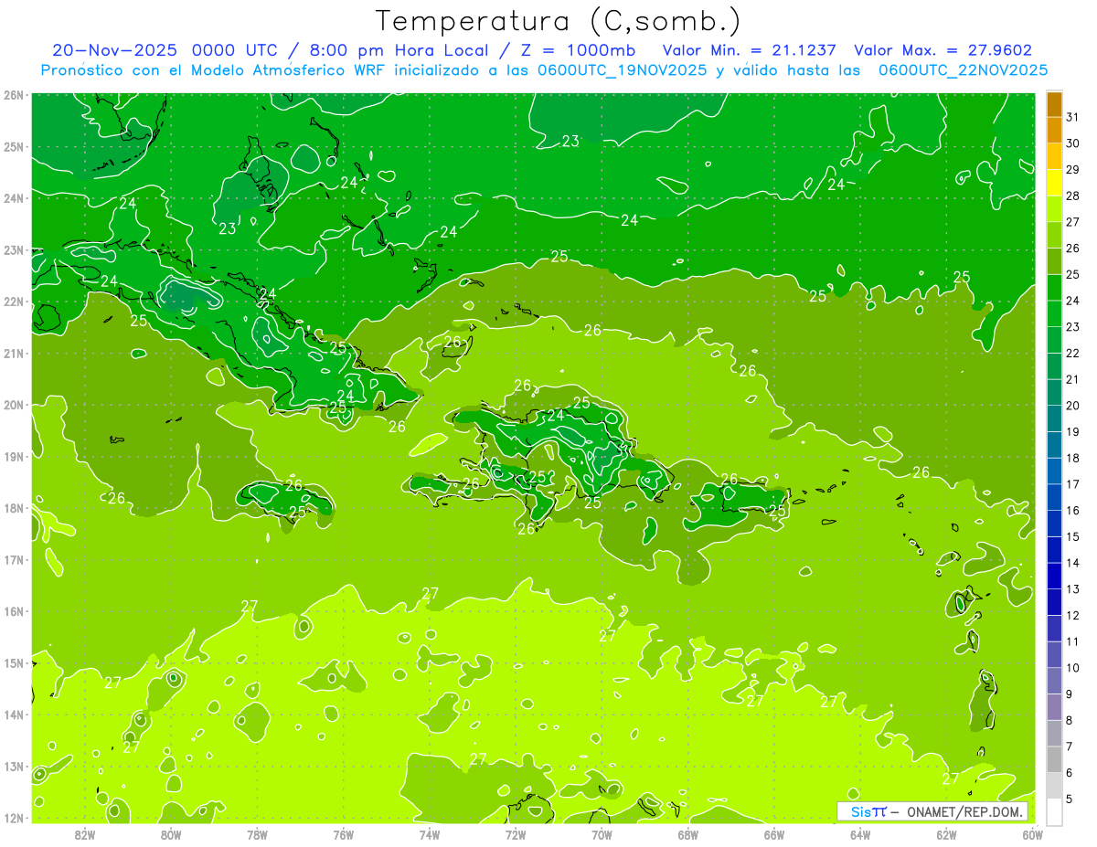Click the '60W' longitude axis label
1097x847 pixels.
coord(1032,833)
